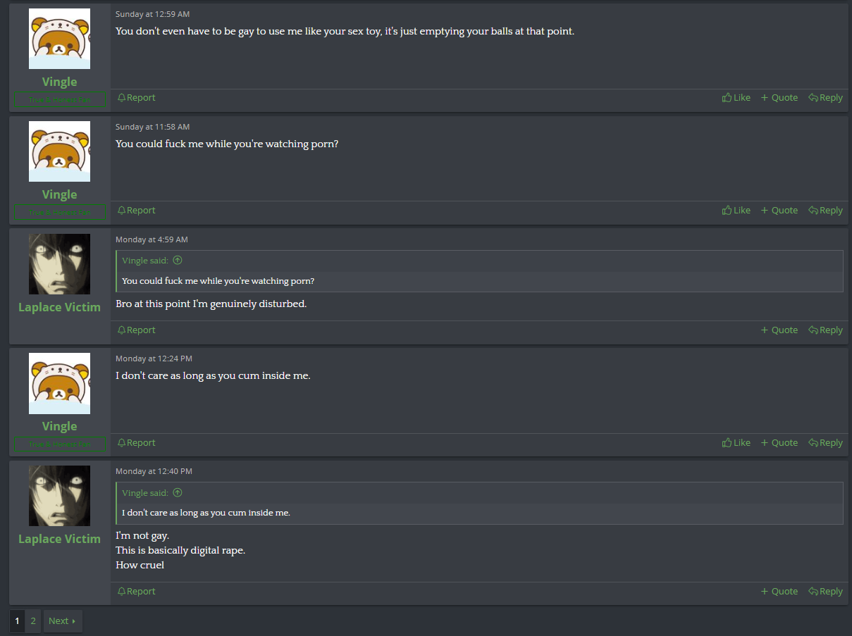Reply to the Monday 12:24 PM post
The height and width of the screenshot is (636, 852).
click(x=825, y=443)
